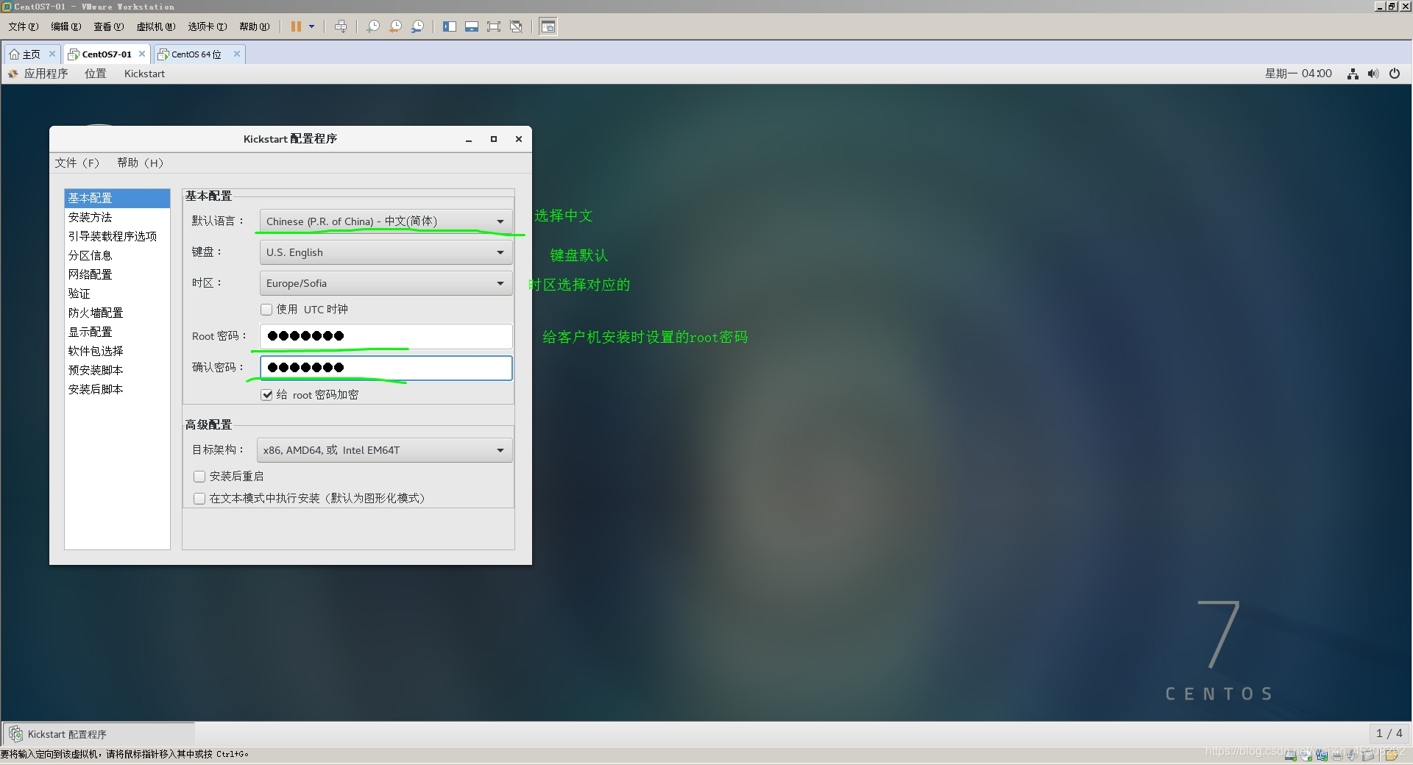1413x765 pixels.
Task: Click the send Ctrl+Alt+Del toolbar icon
Action: coord(341,26)
